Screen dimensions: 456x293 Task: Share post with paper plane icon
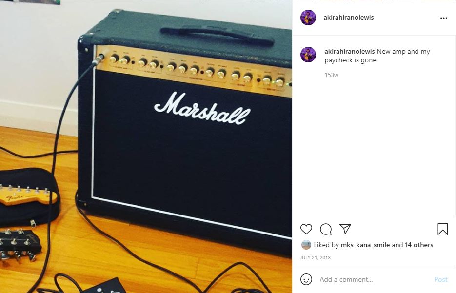point(345,229)
